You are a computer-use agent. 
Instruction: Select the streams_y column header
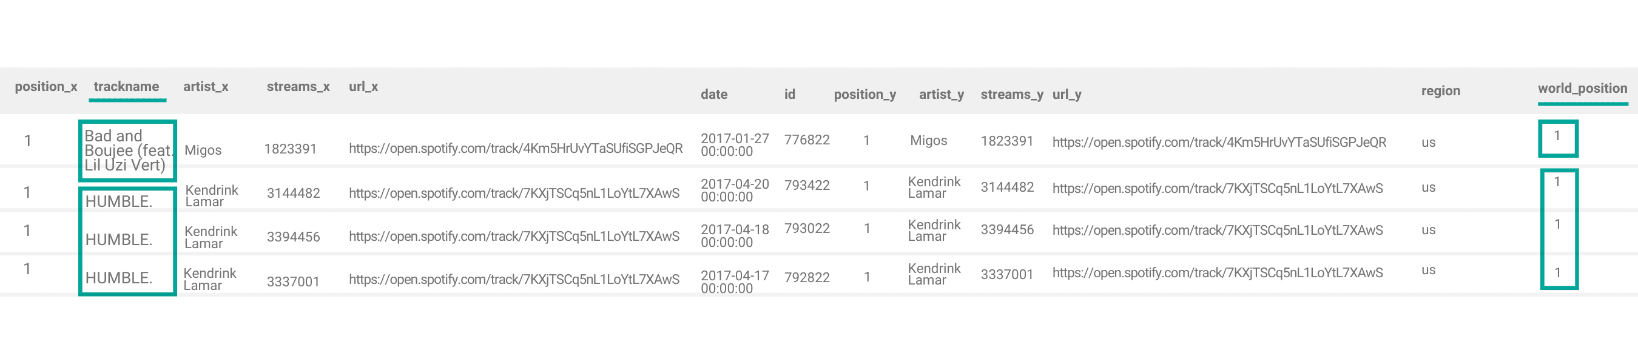(x=1011, y=94)
